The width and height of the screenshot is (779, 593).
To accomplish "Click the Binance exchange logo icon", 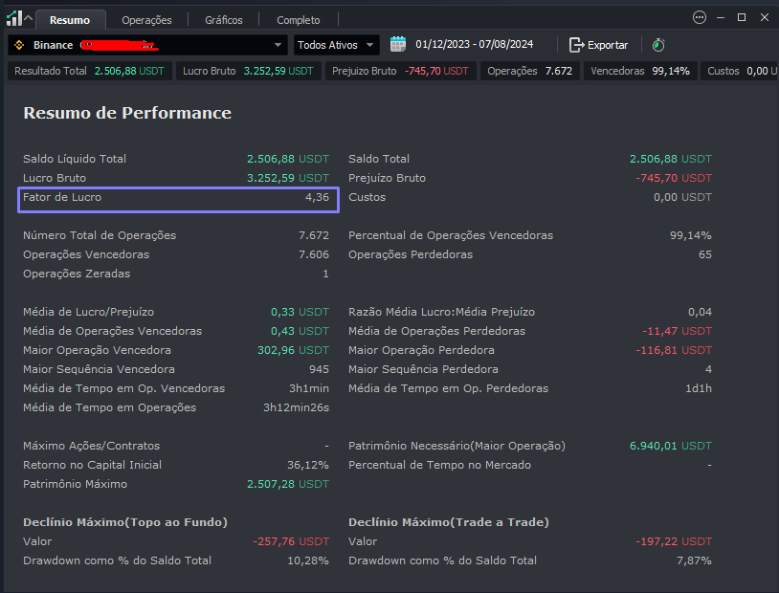I will tap(18, 45).
